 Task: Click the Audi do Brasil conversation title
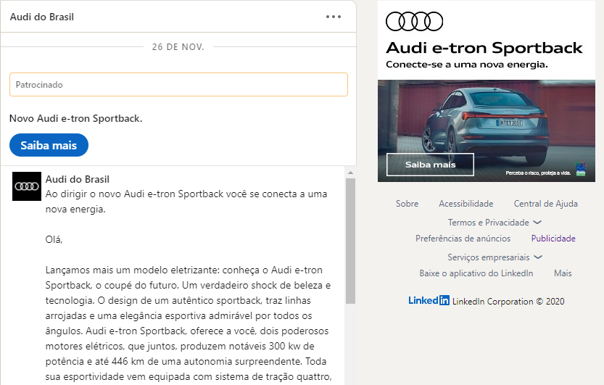point(42,17)
